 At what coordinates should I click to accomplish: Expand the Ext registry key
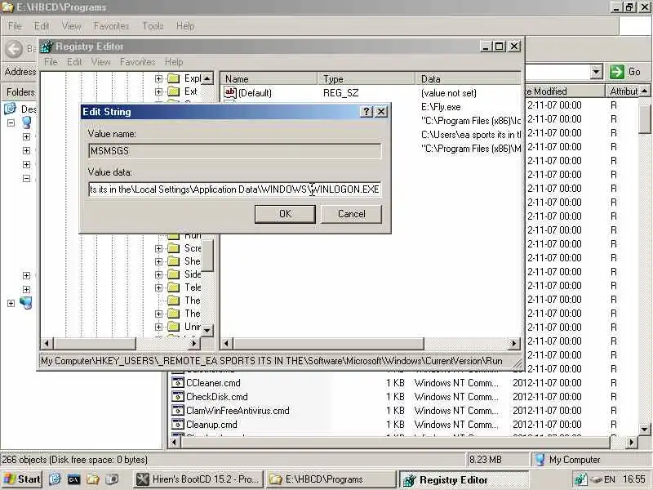158,91
